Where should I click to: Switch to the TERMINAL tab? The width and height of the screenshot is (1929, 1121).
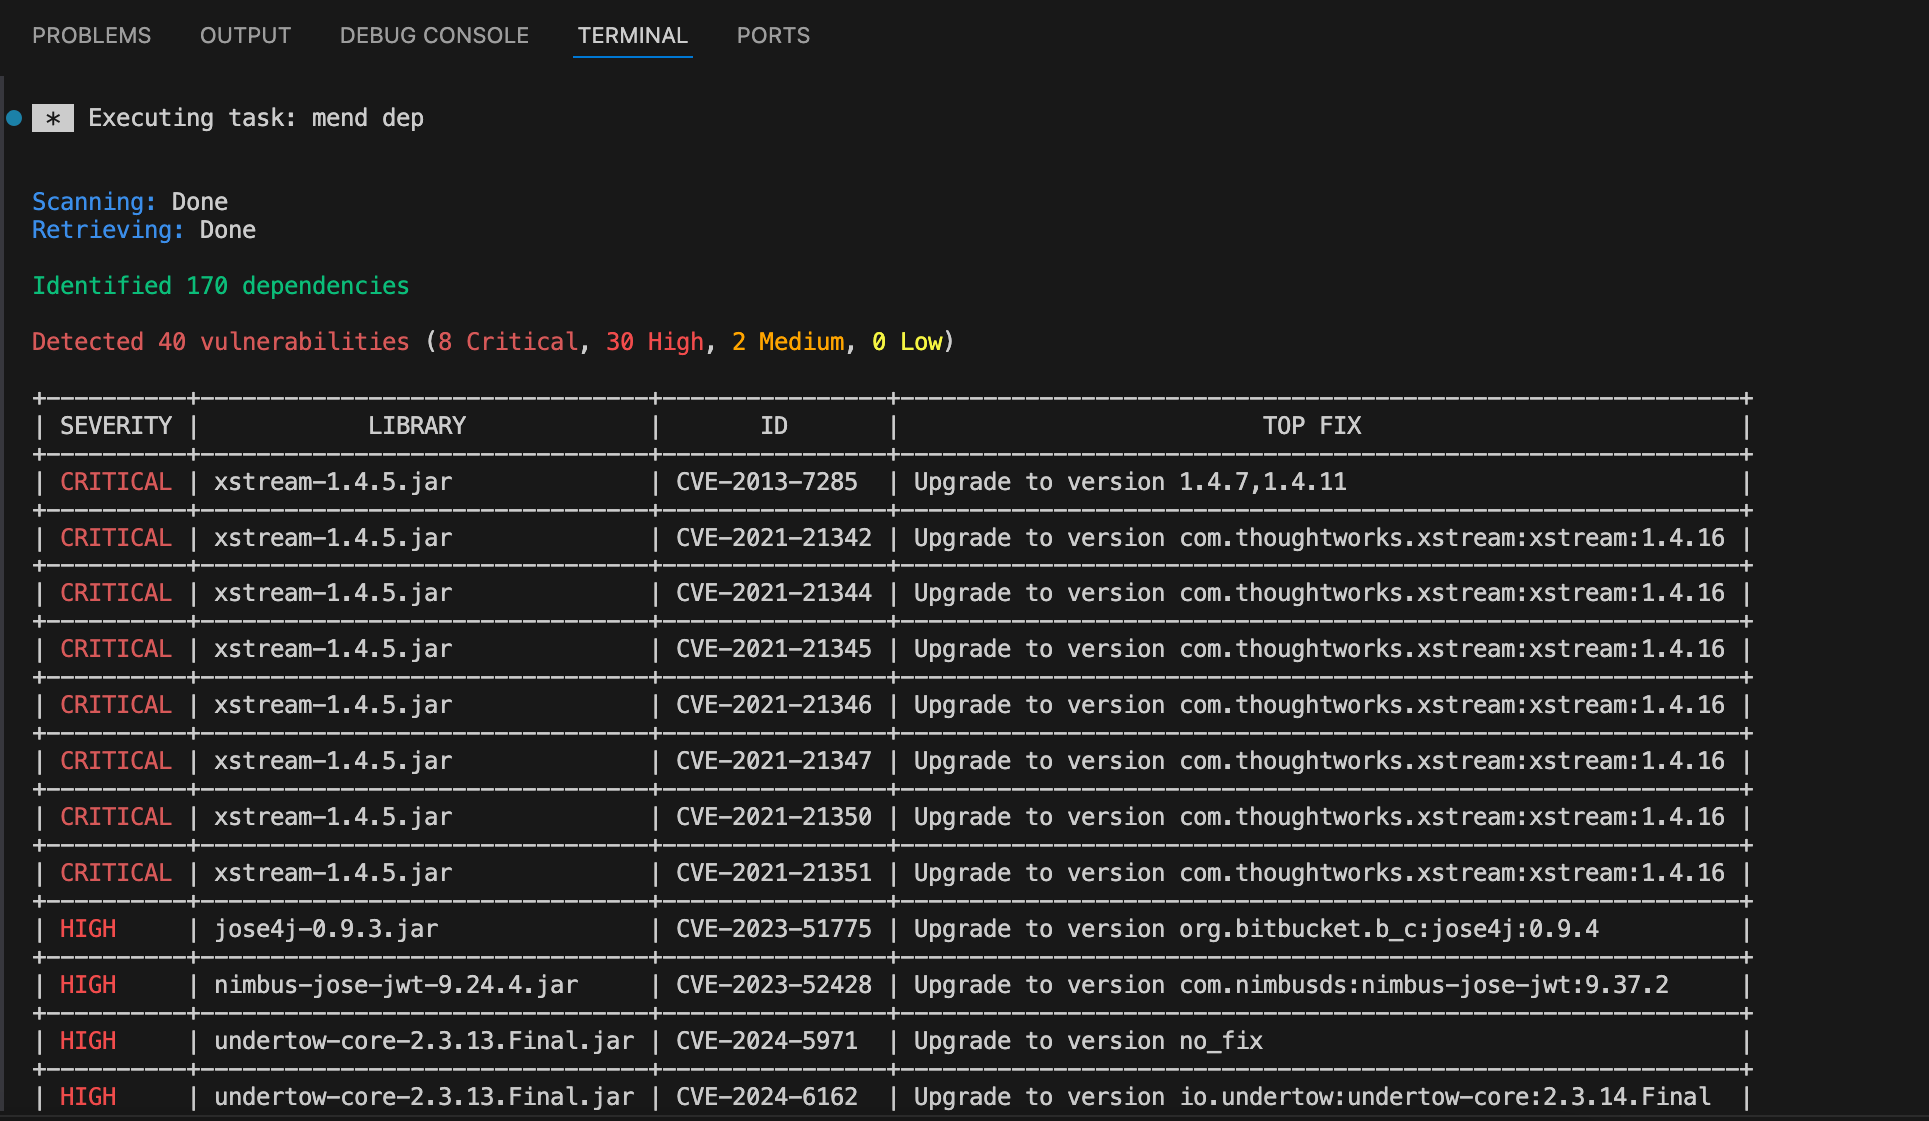632,35
